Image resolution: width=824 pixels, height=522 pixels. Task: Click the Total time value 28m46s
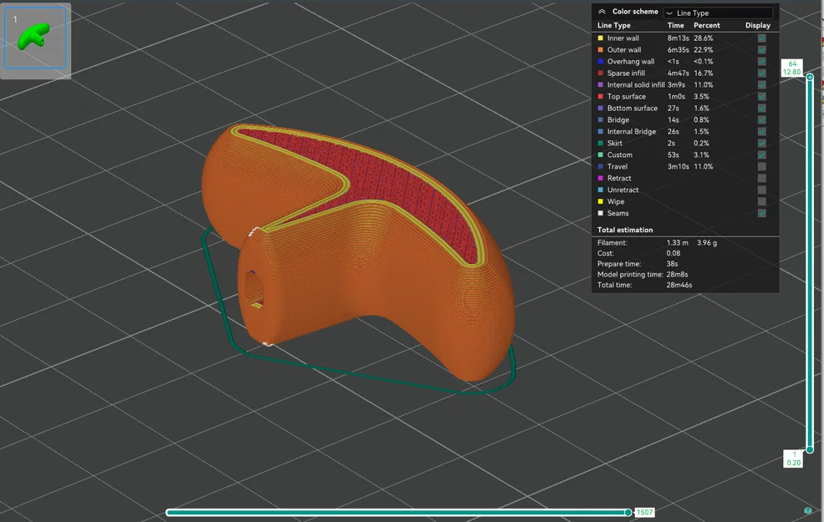click(679, 285)
